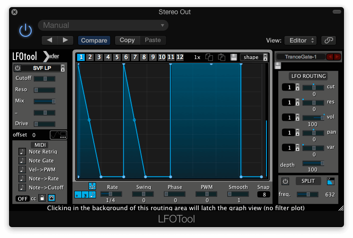Image resolution: width=353 pixels, height=238 pixels.
Task: Click the Smooth slider
Action: click(238, 194)
